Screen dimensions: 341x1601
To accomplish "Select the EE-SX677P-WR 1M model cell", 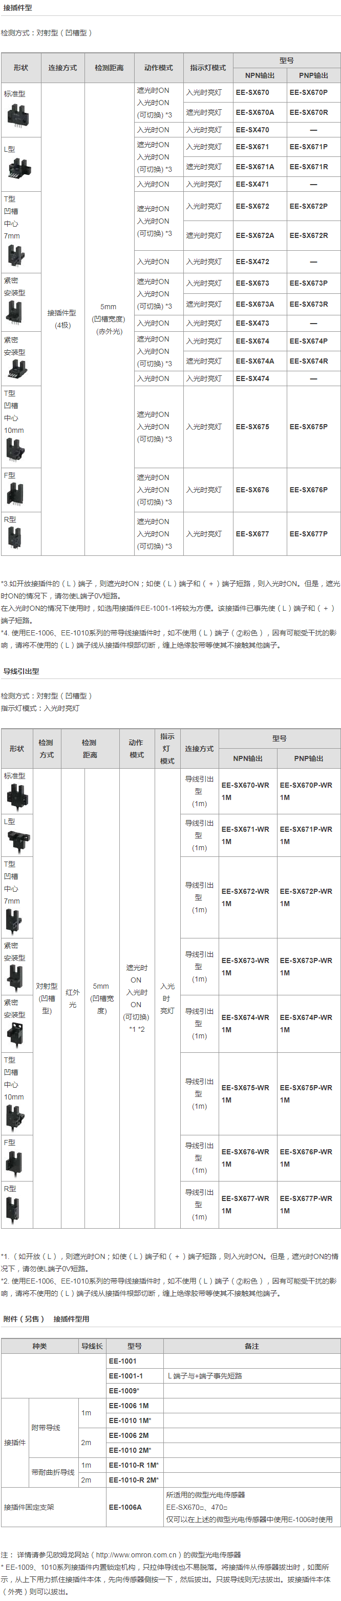I will tap(309, 1205).
